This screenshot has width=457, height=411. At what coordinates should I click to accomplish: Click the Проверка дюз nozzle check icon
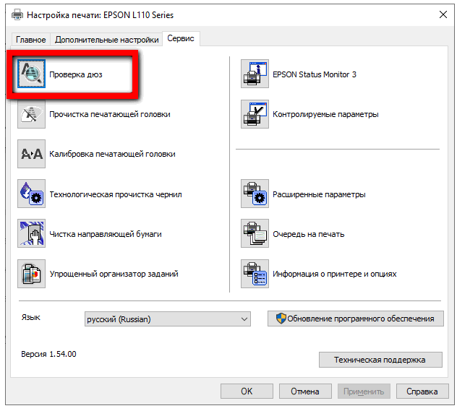coord(31,74)
